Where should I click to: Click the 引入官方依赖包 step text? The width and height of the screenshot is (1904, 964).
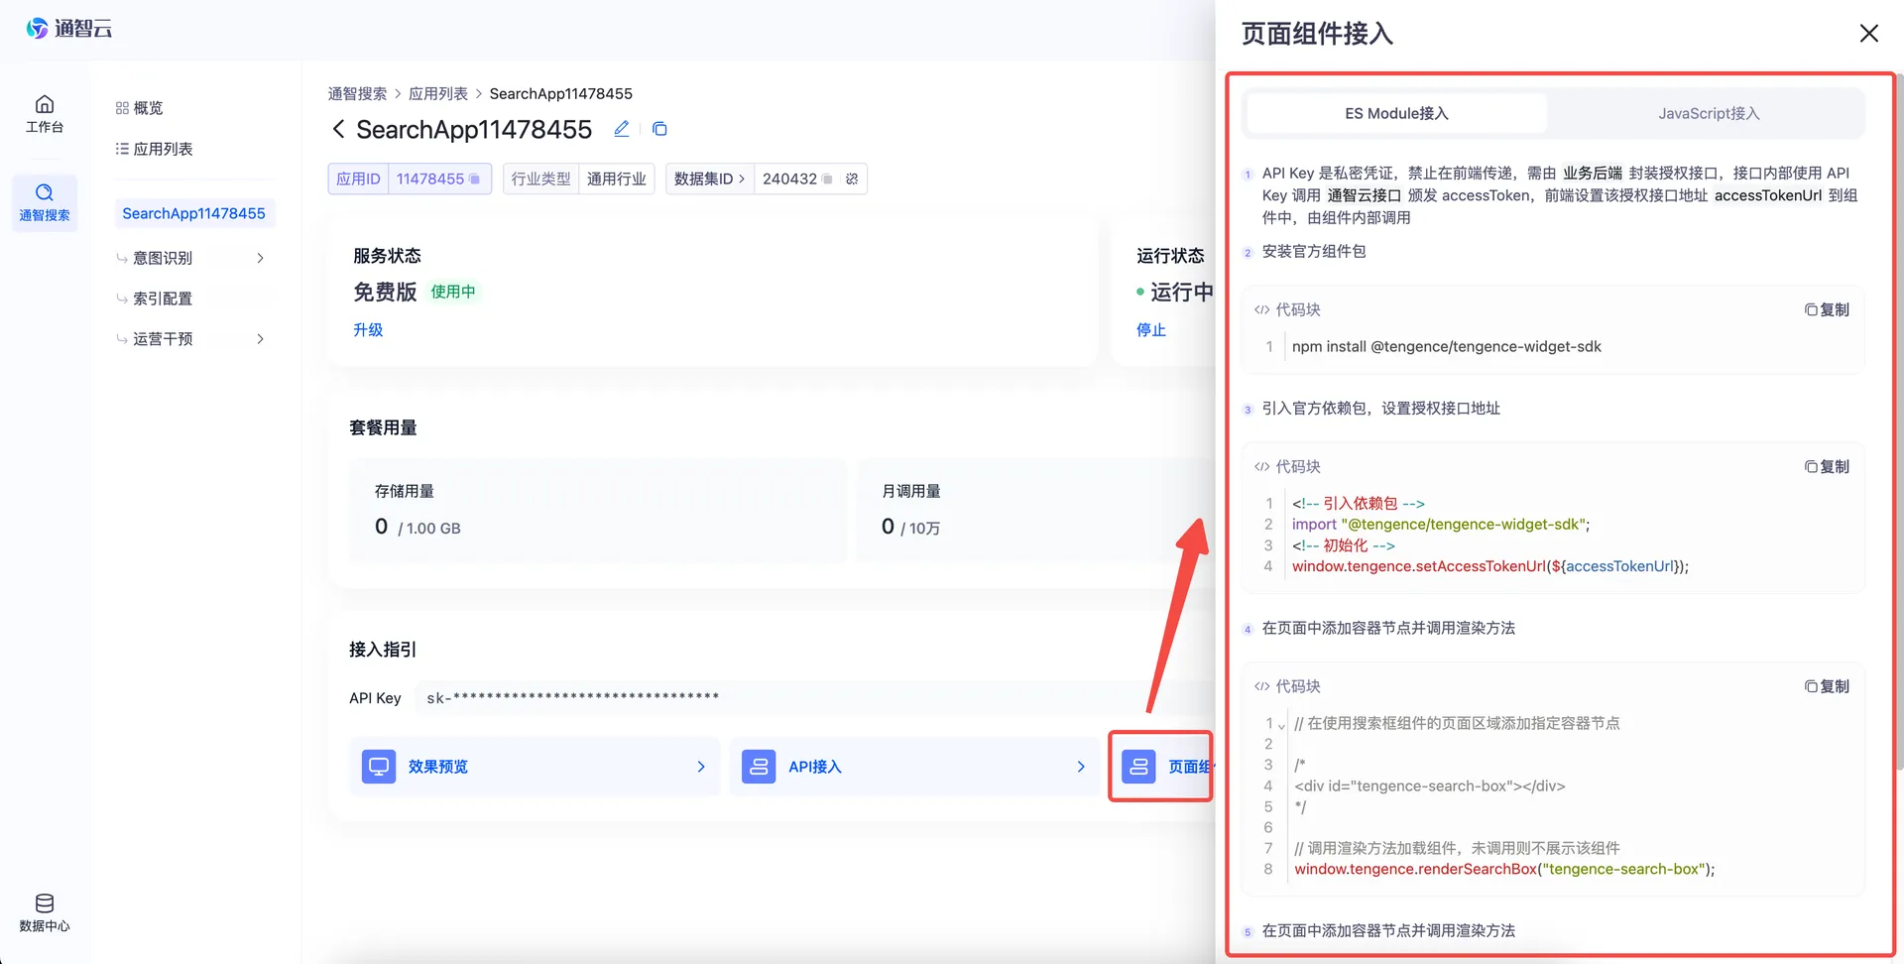[1380, 409]
